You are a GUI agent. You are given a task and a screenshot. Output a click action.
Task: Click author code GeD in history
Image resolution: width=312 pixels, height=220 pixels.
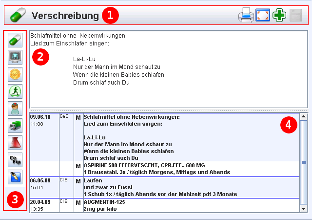[64, 116]
